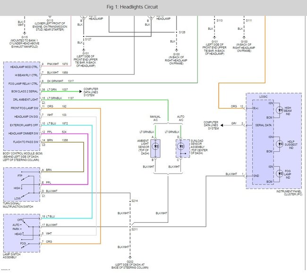Screen dimensions: 307x273
Task: Click the MANUAL A/C label
Action: pyautogui.click(x=155, y=118)
